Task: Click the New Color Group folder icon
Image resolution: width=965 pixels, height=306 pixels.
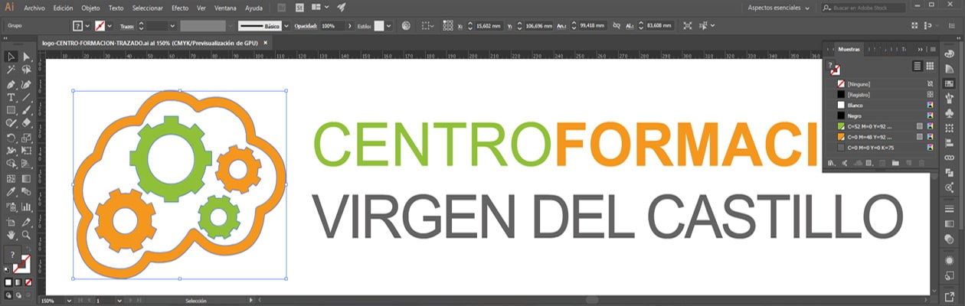Action: click(x=895, y=163)
